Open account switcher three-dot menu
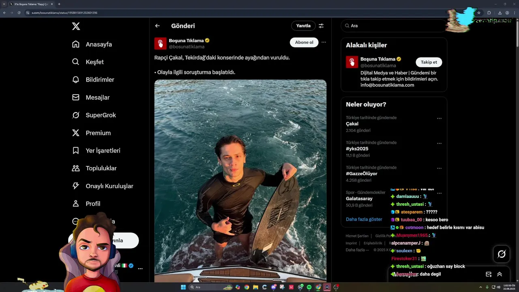 pyautogui.click(x=140, y=268)
